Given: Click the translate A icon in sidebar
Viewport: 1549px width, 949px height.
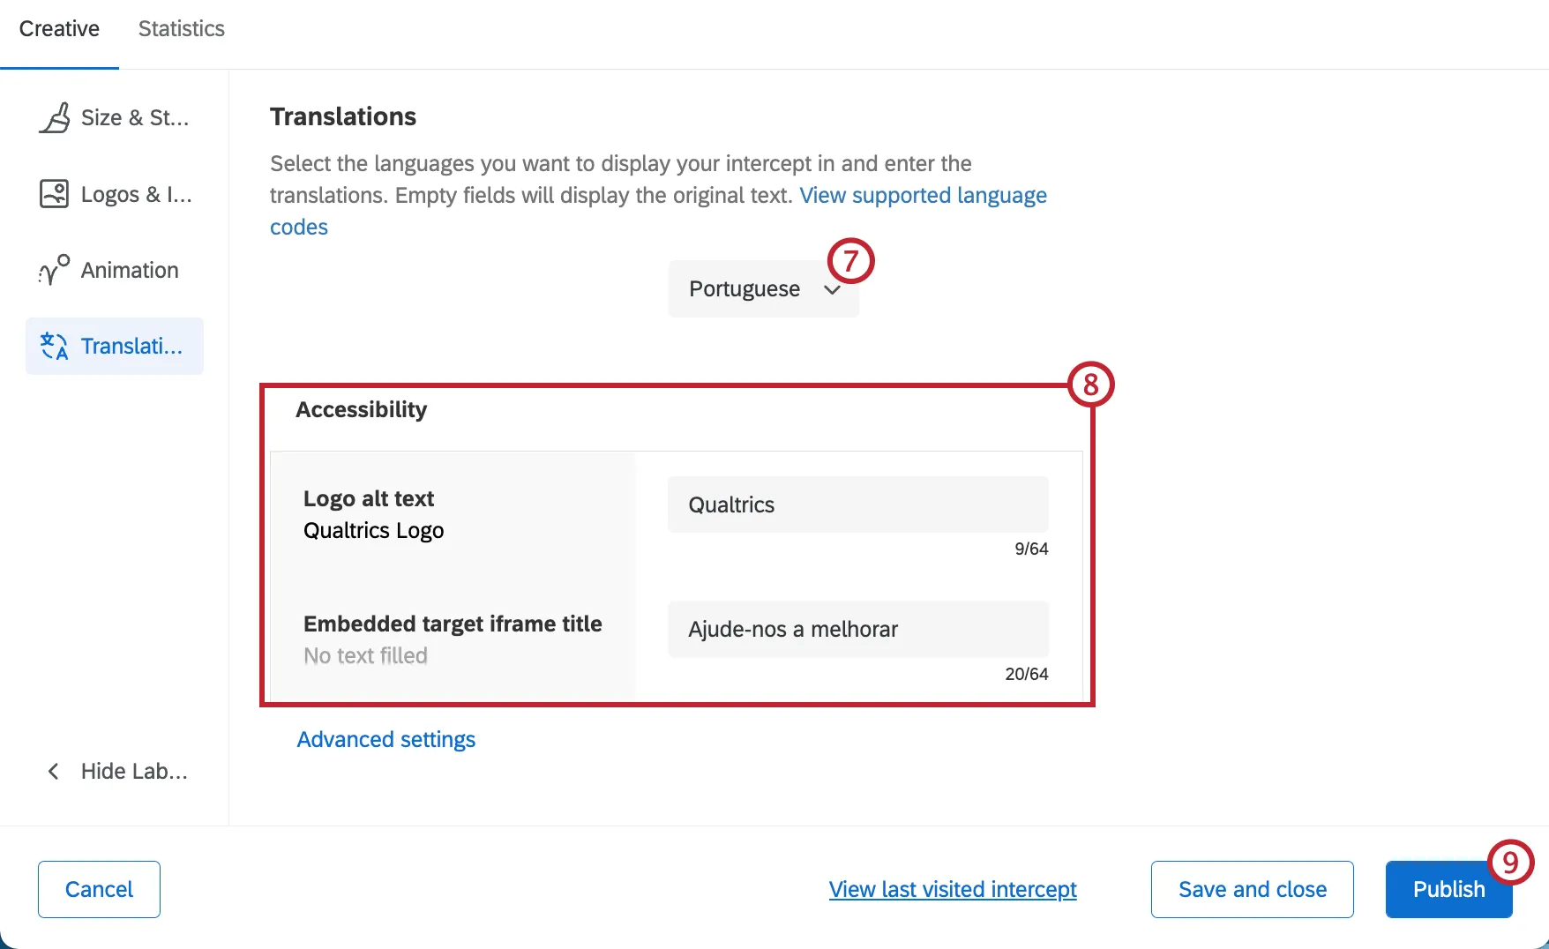Looking at the screenshot, I should tap(53, 346).
